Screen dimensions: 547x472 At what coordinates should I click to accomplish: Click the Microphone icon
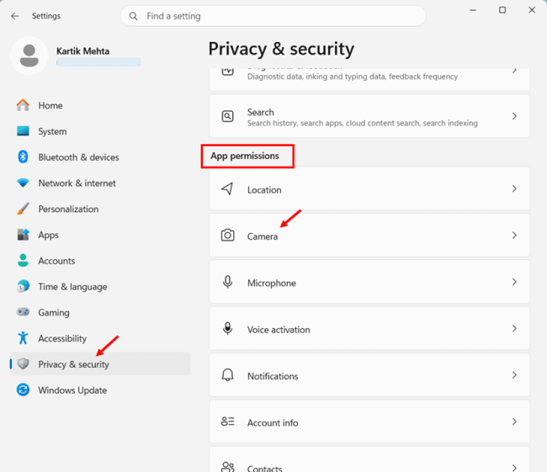(x=227, y=282)
